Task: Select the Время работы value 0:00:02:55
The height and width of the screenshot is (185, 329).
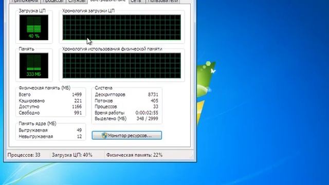Action: click(x=147, y=113)
